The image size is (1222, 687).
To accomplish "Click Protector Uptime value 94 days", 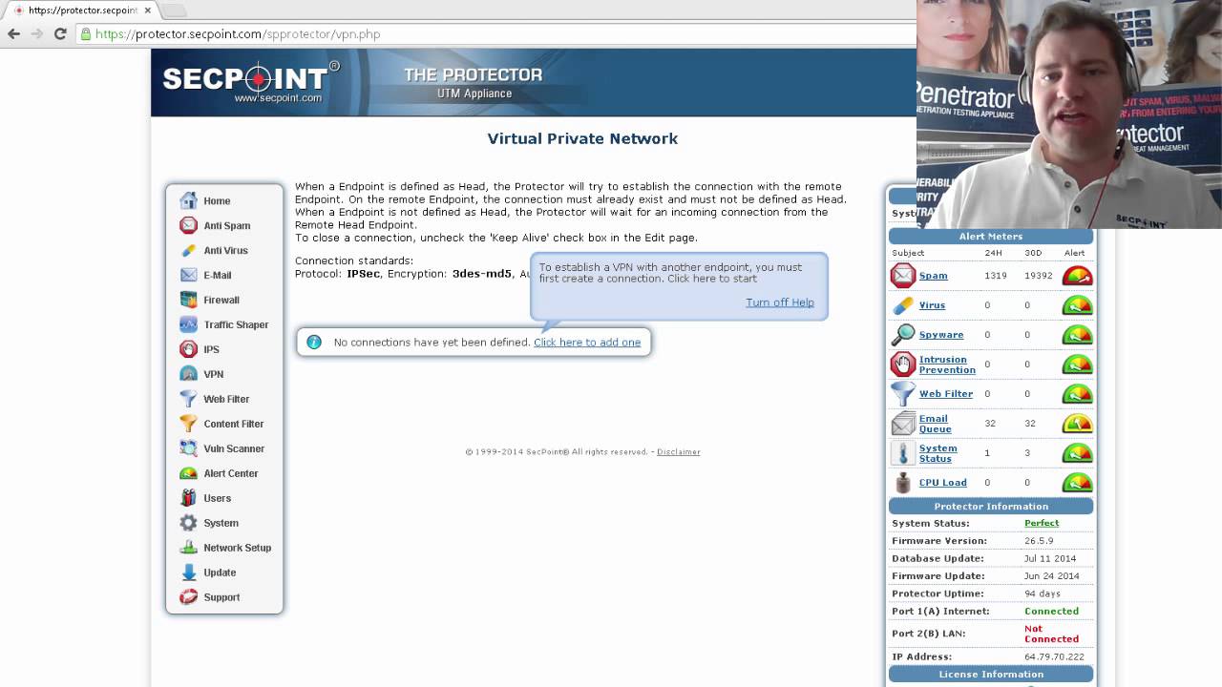I will [x=1043, y=593].
